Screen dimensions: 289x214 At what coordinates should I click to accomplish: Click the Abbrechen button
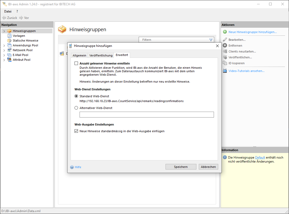(208, 167)
